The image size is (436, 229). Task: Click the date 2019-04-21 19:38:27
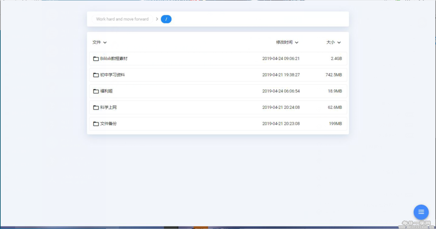[281, 75]
